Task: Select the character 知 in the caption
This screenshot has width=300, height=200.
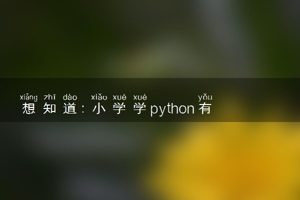Action: point(49,108)
